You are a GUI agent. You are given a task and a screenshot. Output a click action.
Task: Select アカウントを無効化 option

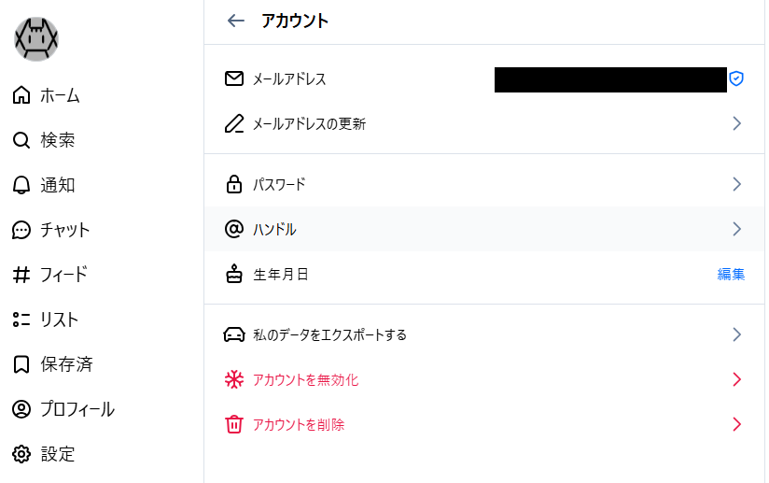305,379
